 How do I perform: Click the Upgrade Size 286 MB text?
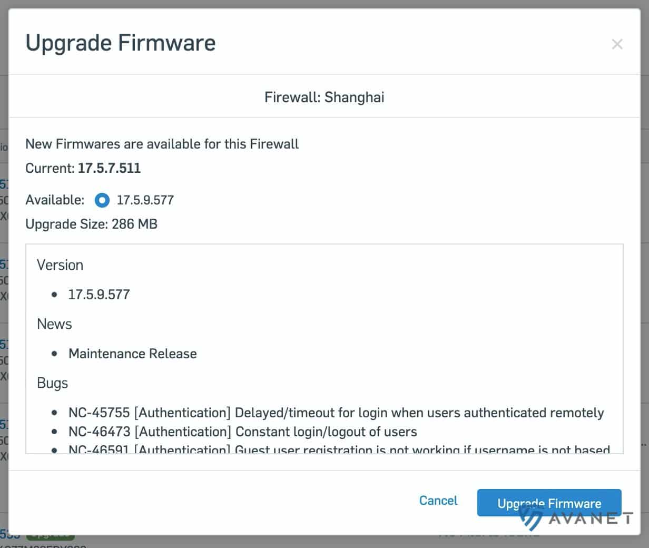[91, 224]
